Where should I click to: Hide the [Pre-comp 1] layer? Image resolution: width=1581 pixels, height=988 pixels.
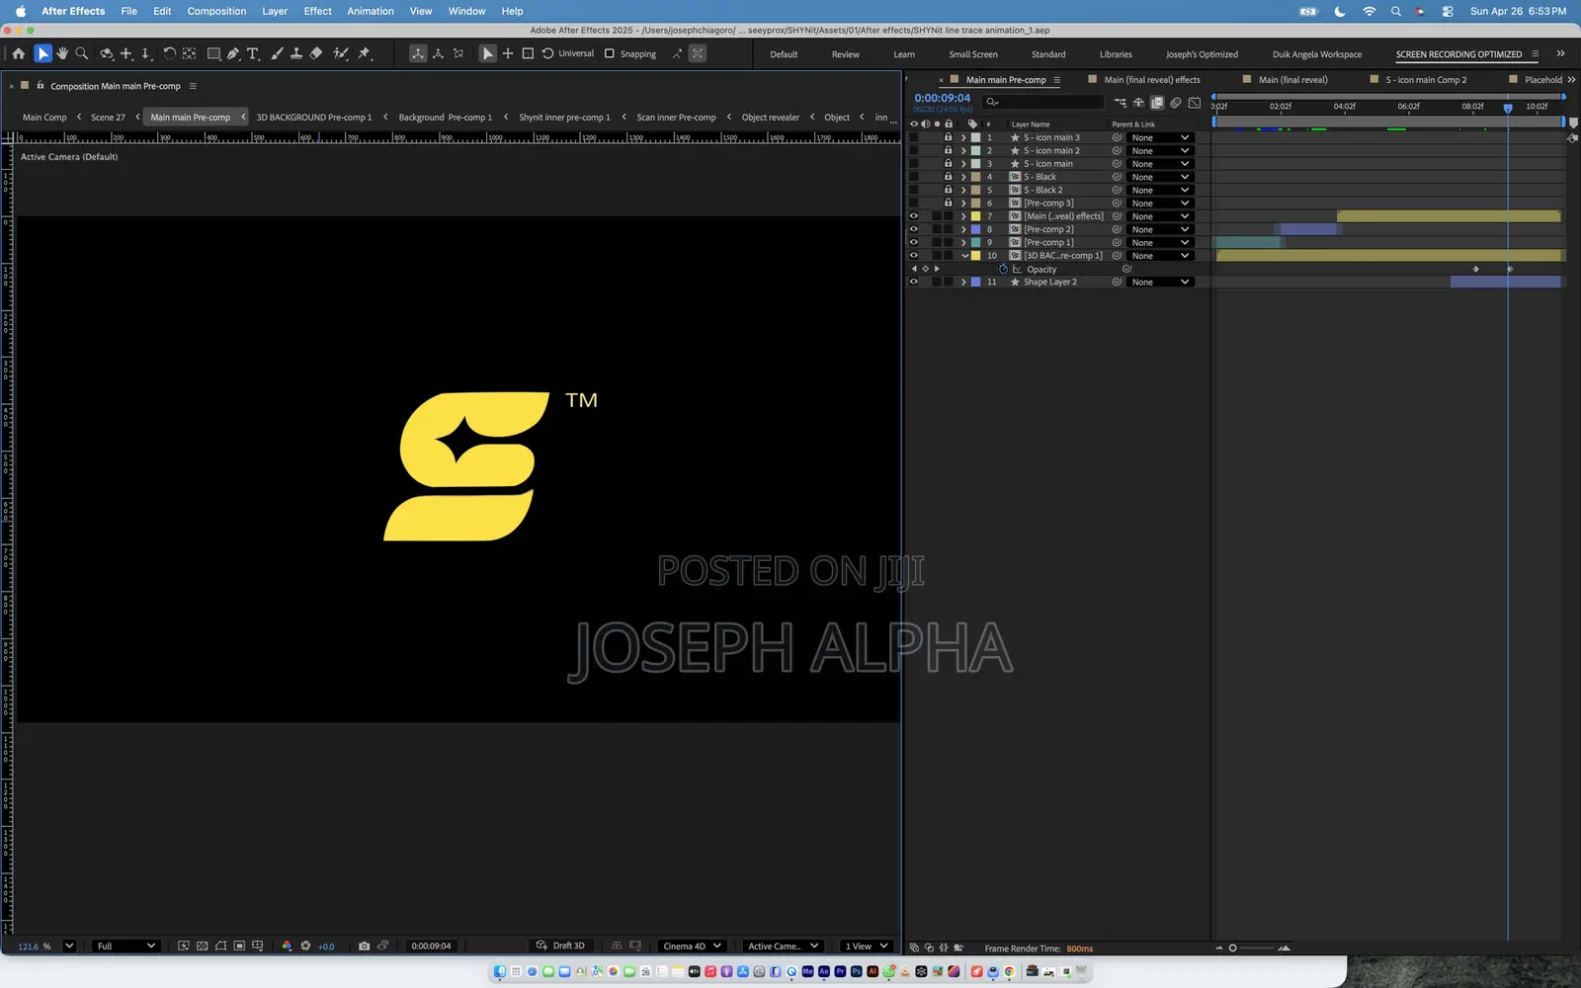[x=913, y=242]
